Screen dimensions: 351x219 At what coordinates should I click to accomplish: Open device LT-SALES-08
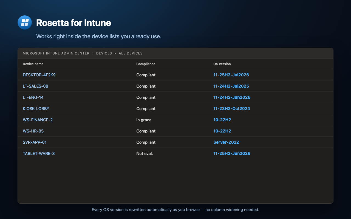pos(35,86)
